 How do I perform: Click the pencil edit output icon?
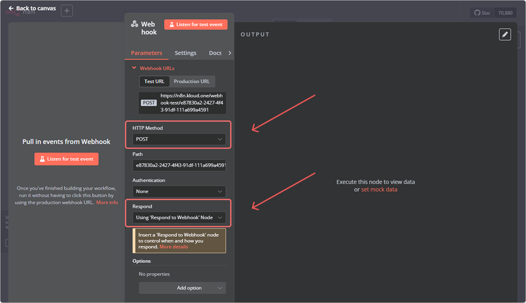(x=505, y=34)
